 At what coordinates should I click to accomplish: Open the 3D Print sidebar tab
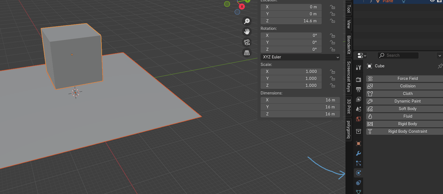coord(349,106)
